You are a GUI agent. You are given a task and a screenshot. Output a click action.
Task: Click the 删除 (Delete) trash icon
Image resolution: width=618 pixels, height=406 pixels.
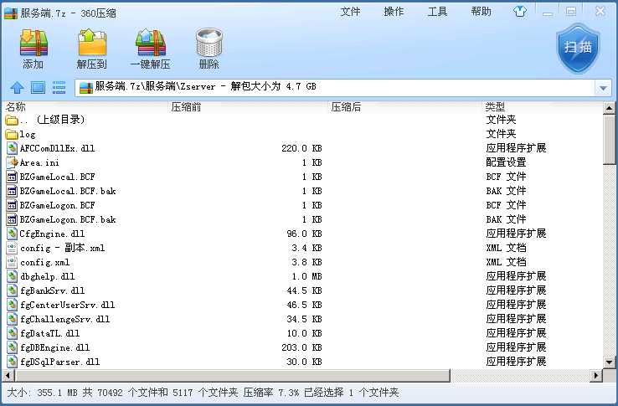[209, 43]
